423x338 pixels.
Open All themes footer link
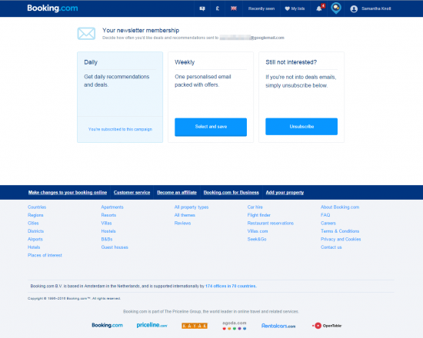[185, 215]
